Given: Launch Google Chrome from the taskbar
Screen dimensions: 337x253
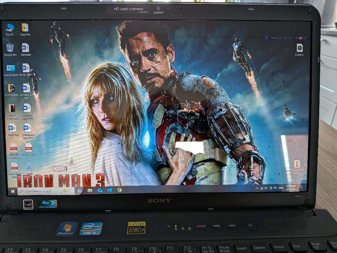Looking at the screenshot, I should (119, 190).
